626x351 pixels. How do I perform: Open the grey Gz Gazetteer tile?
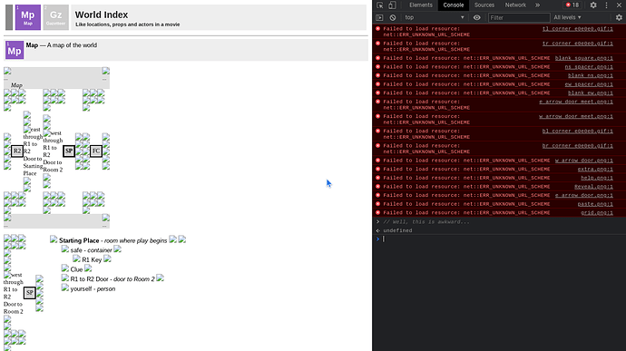pyautogui.click(x=55, y=17)
